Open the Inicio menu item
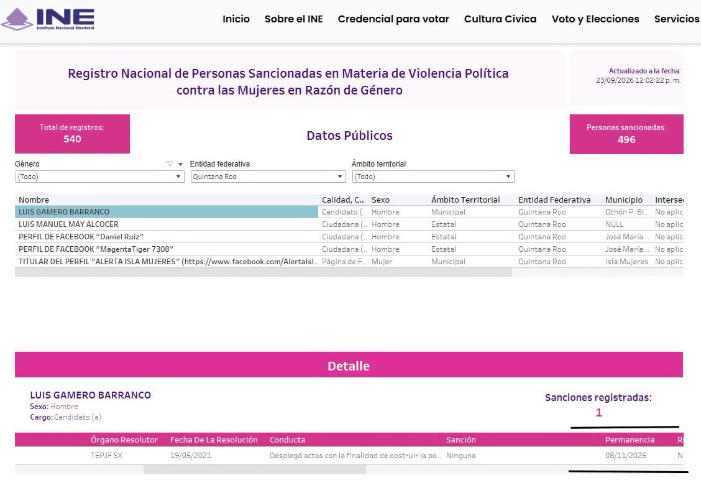Viewport: 701px width, 488px height. click(236, 19)
